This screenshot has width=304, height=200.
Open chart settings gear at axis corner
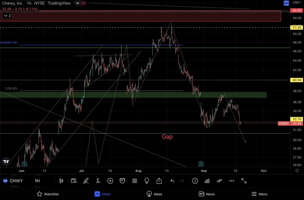tap(297, 171)
